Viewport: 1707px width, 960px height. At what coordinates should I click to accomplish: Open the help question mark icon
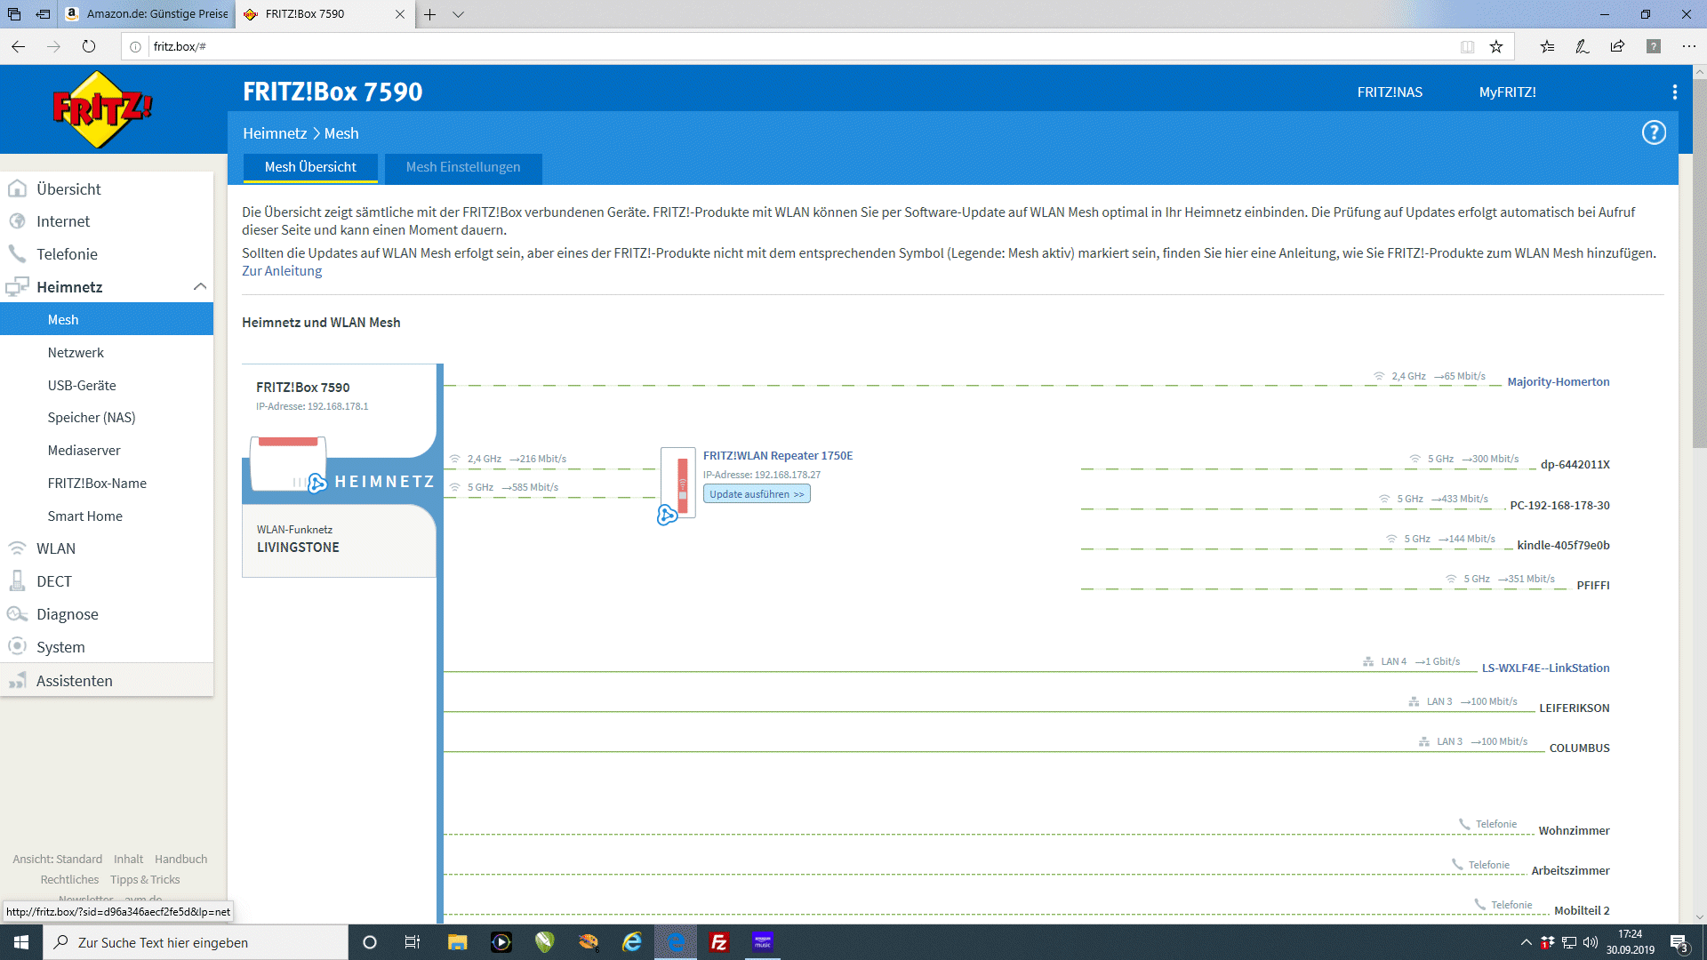click(x=1654, y=133)
